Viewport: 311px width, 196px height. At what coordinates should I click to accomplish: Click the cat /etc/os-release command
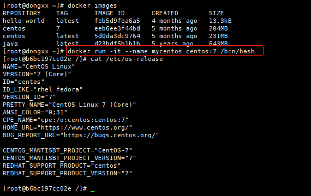coord(127,59)
